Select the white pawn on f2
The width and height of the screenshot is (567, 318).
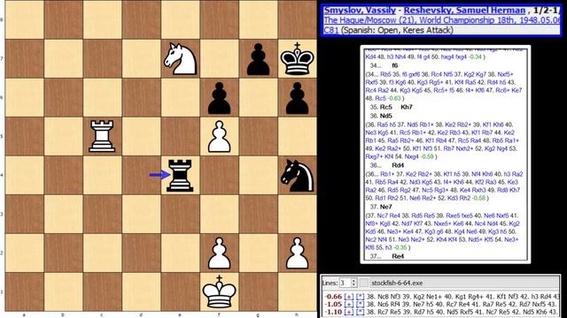[x=219, y=254]
